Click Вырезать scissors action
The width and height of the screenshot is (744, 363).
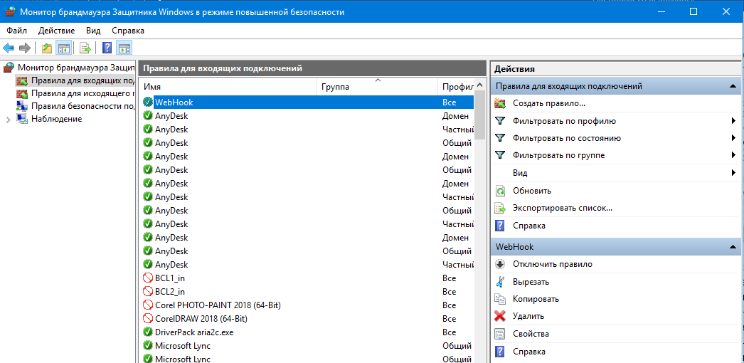tap(531, 282)
